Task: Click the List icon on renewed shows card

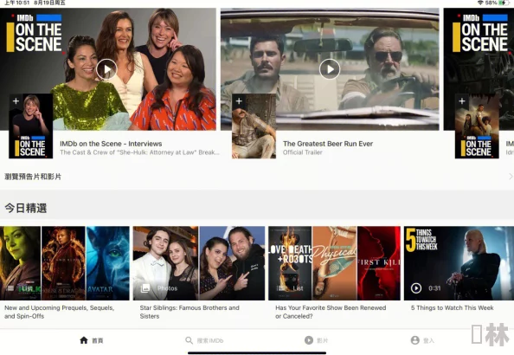Action: [x=281, y=288]
